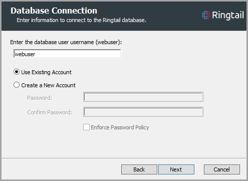Click the grayed Password label

point(40,98)
